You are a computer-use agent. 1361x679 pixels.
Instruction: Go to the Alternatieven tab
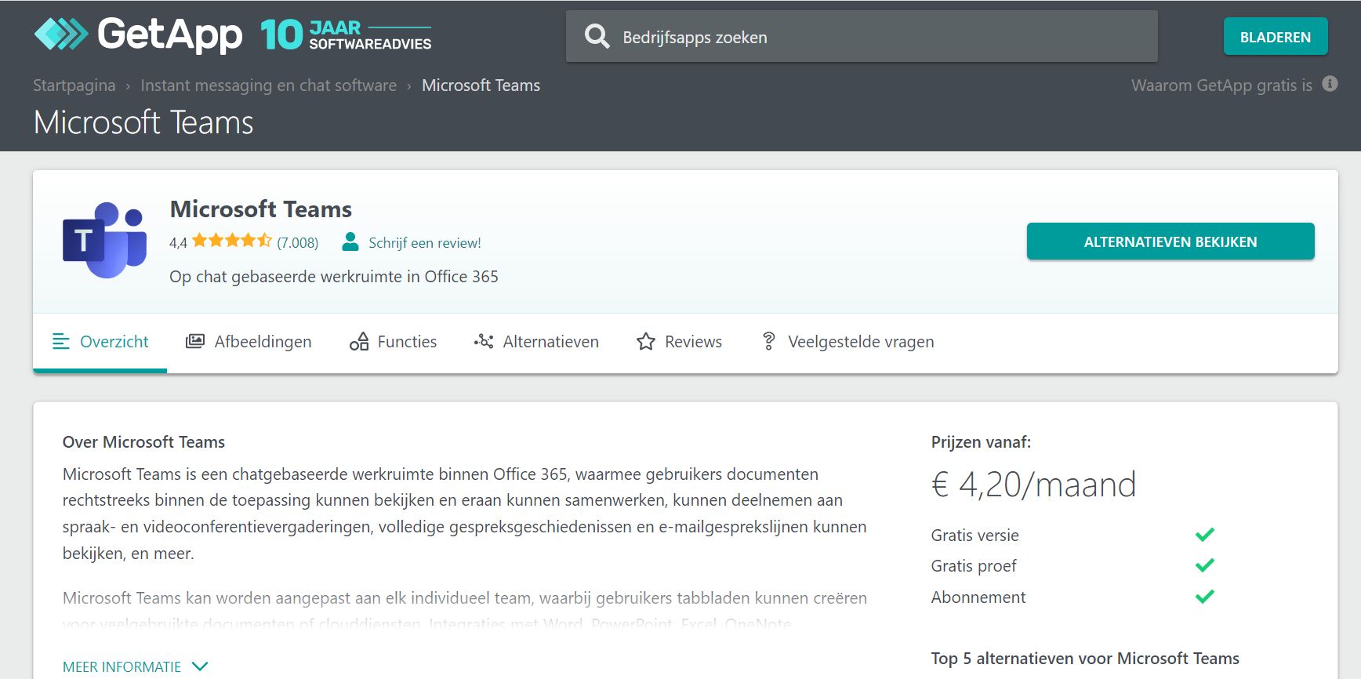click(x=536, y=342)
